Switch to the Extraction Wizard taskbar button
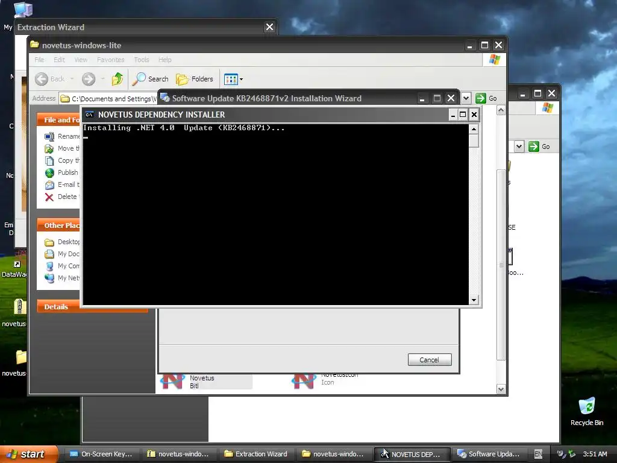 (x=255, y=454)
